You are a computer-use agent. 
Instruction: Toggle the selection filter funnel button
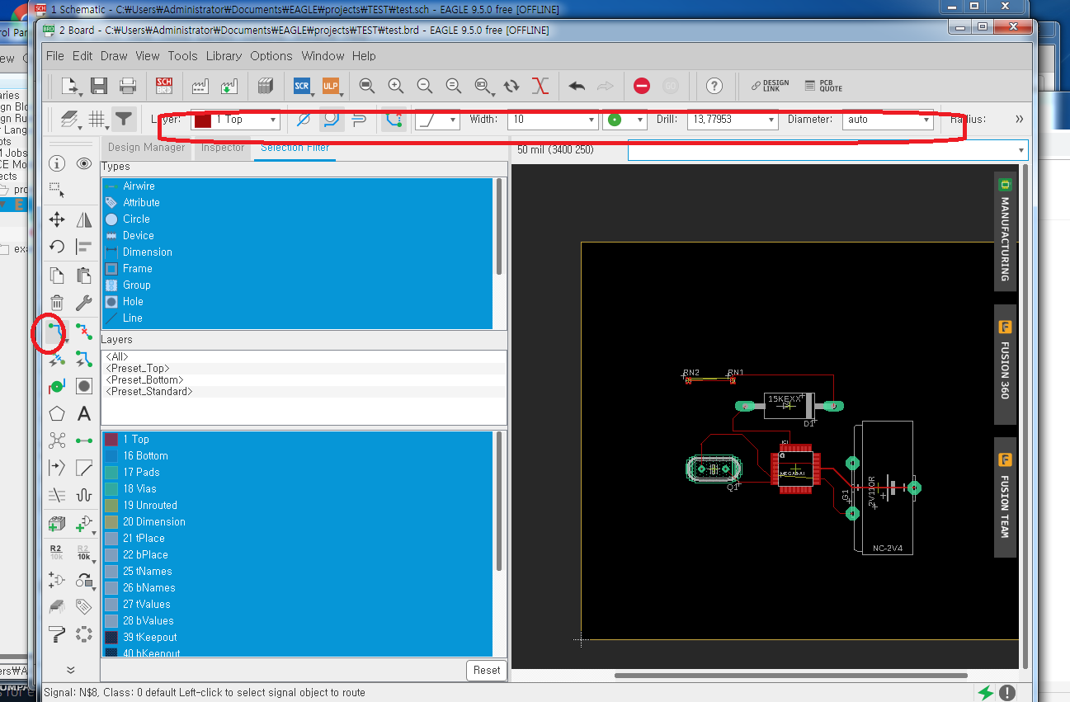pyautogui.click(x=124, y=120)
